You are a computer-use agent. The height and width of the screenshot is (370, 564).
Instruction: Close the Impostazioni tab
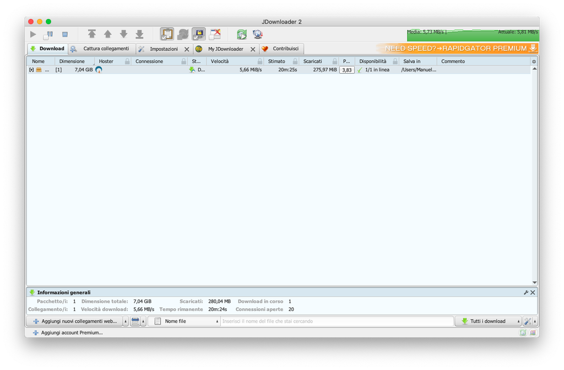(x=187, y=49)
